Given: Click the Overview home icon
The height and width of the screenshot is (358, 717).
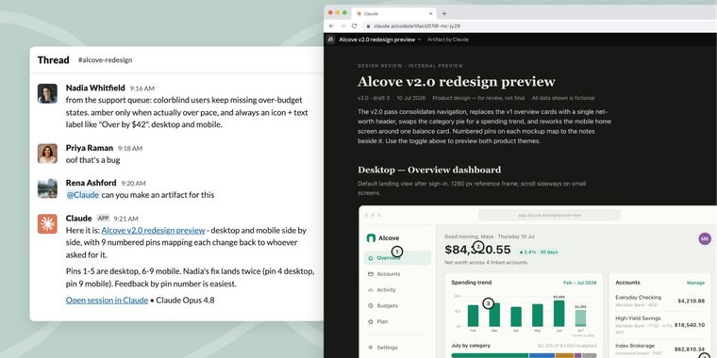Looking at the screenshot, I should pyautogui.click(x=371, y=258).
